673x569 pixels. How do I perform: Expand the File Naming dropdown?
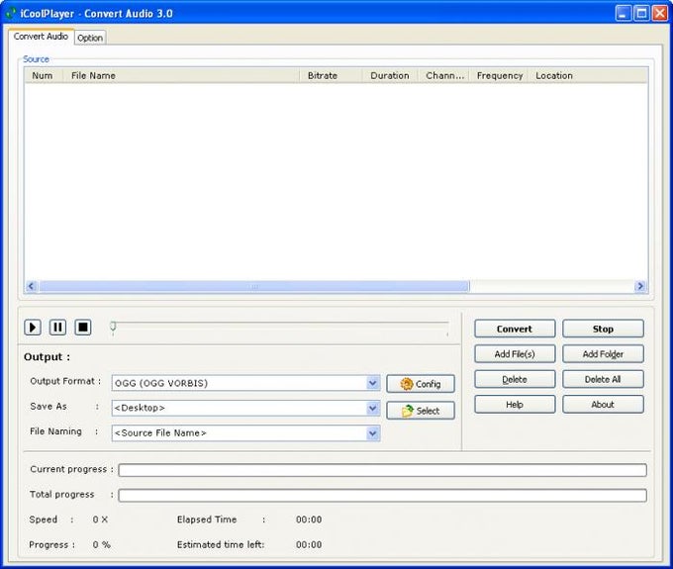click(x=373, y=433)
